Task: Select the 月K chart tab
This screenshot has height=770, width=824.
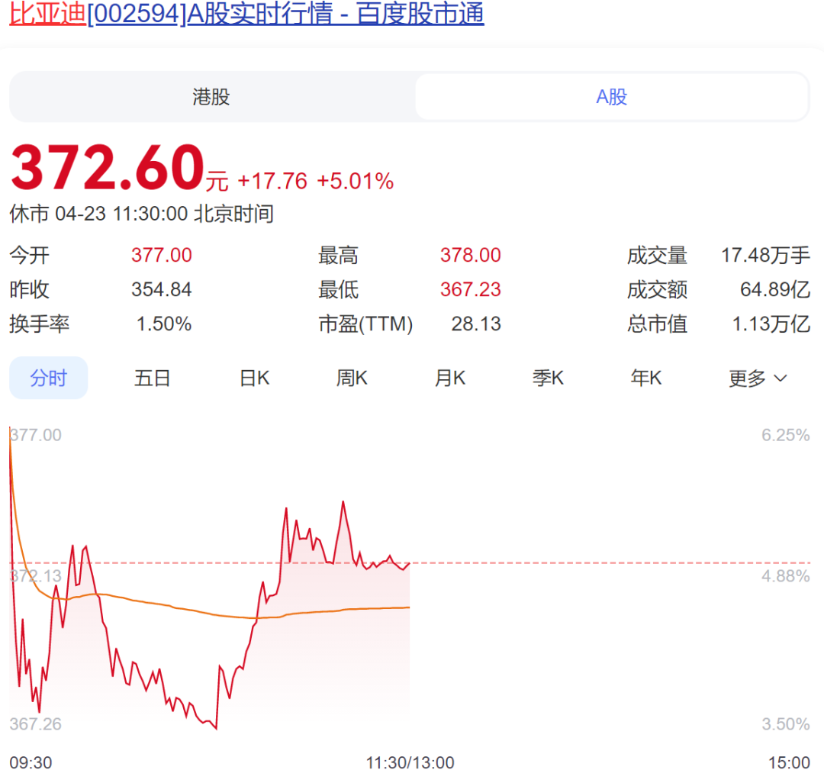Action: pos(450,378)
